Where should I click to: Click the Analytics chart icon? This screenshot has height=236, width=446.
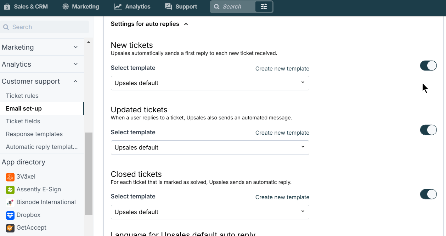(x=118, y=7)
